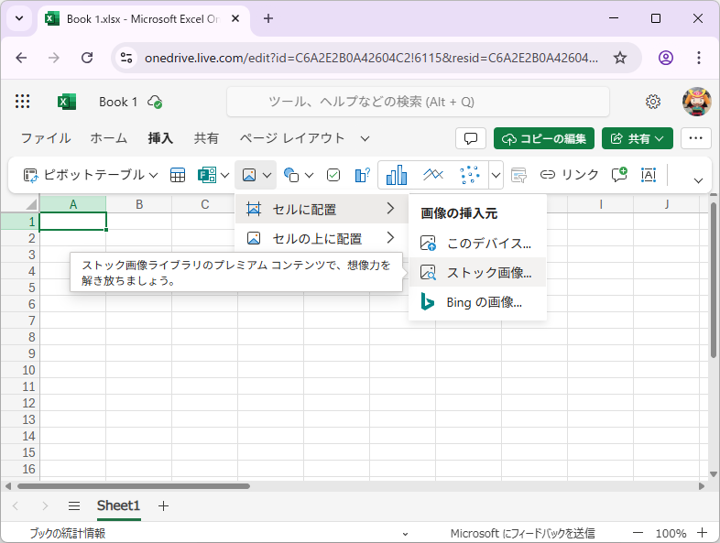Insert image from このデバイス
Image resolution: width=720 pixels, height=543 pixels.
477,243
